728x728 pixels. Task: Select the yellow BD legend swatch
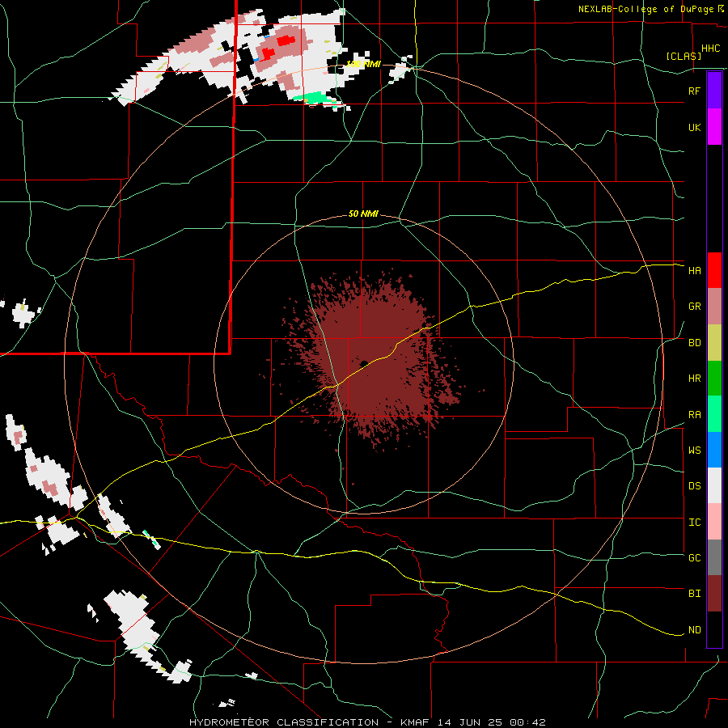[x=714, y=342]
